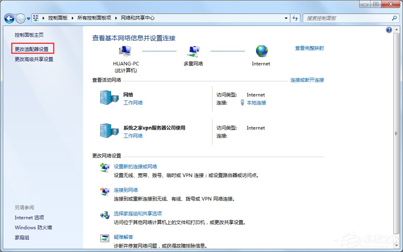Expand the address bar history dropdown
This screenshot has width=403, height=252.
(x=285, y=18)
